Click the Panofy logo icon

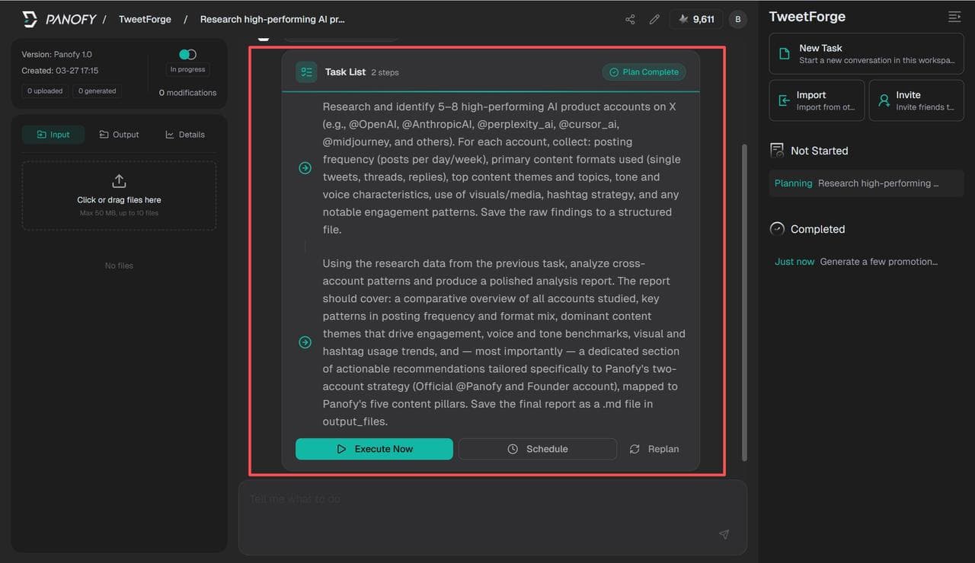(x=30, y=20)
